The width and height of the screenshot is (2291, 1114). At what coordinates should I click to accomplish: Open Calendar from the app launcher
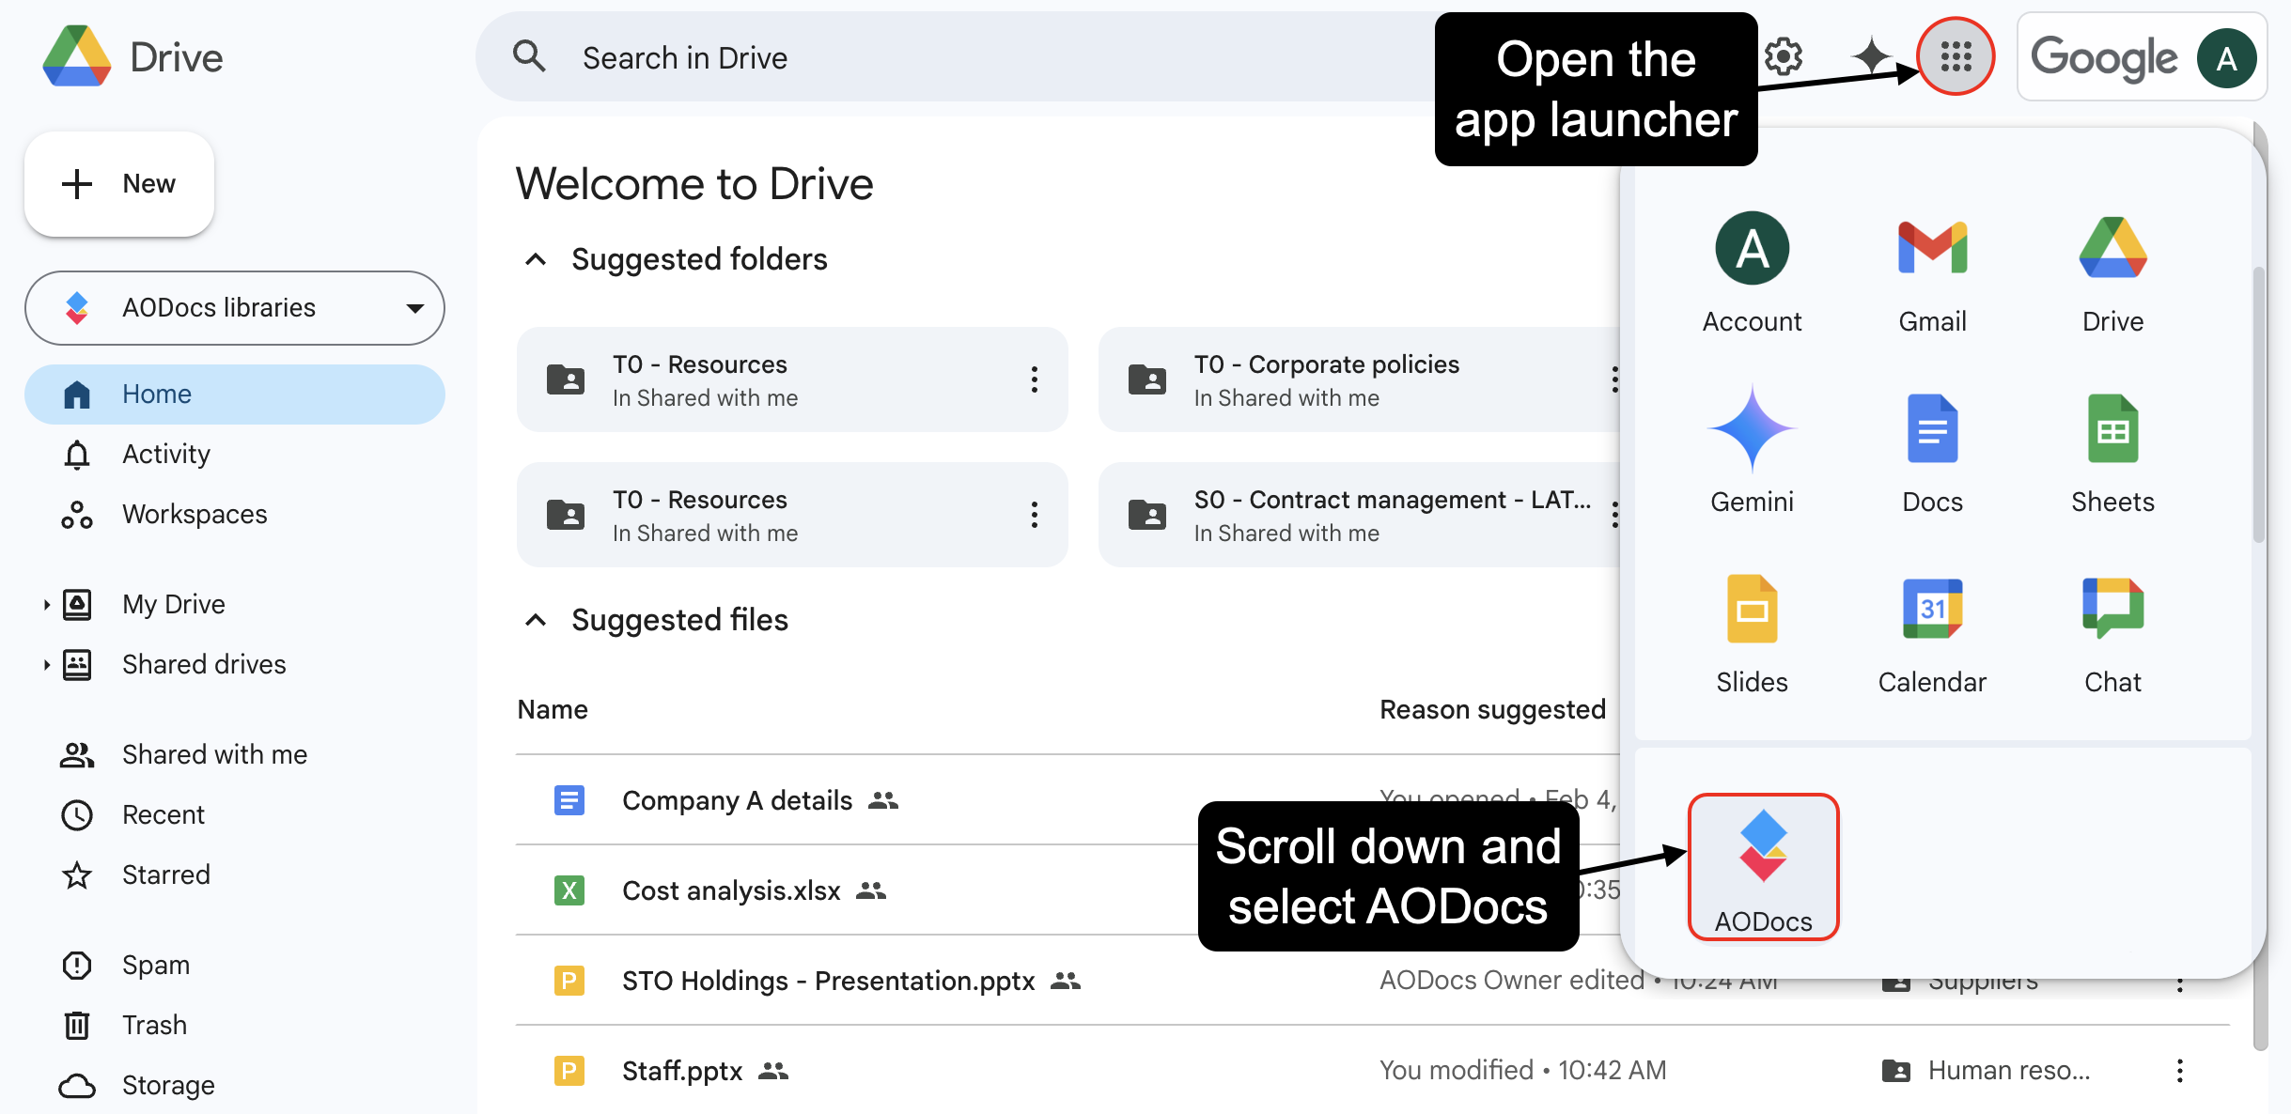[x=1932, y=633]
